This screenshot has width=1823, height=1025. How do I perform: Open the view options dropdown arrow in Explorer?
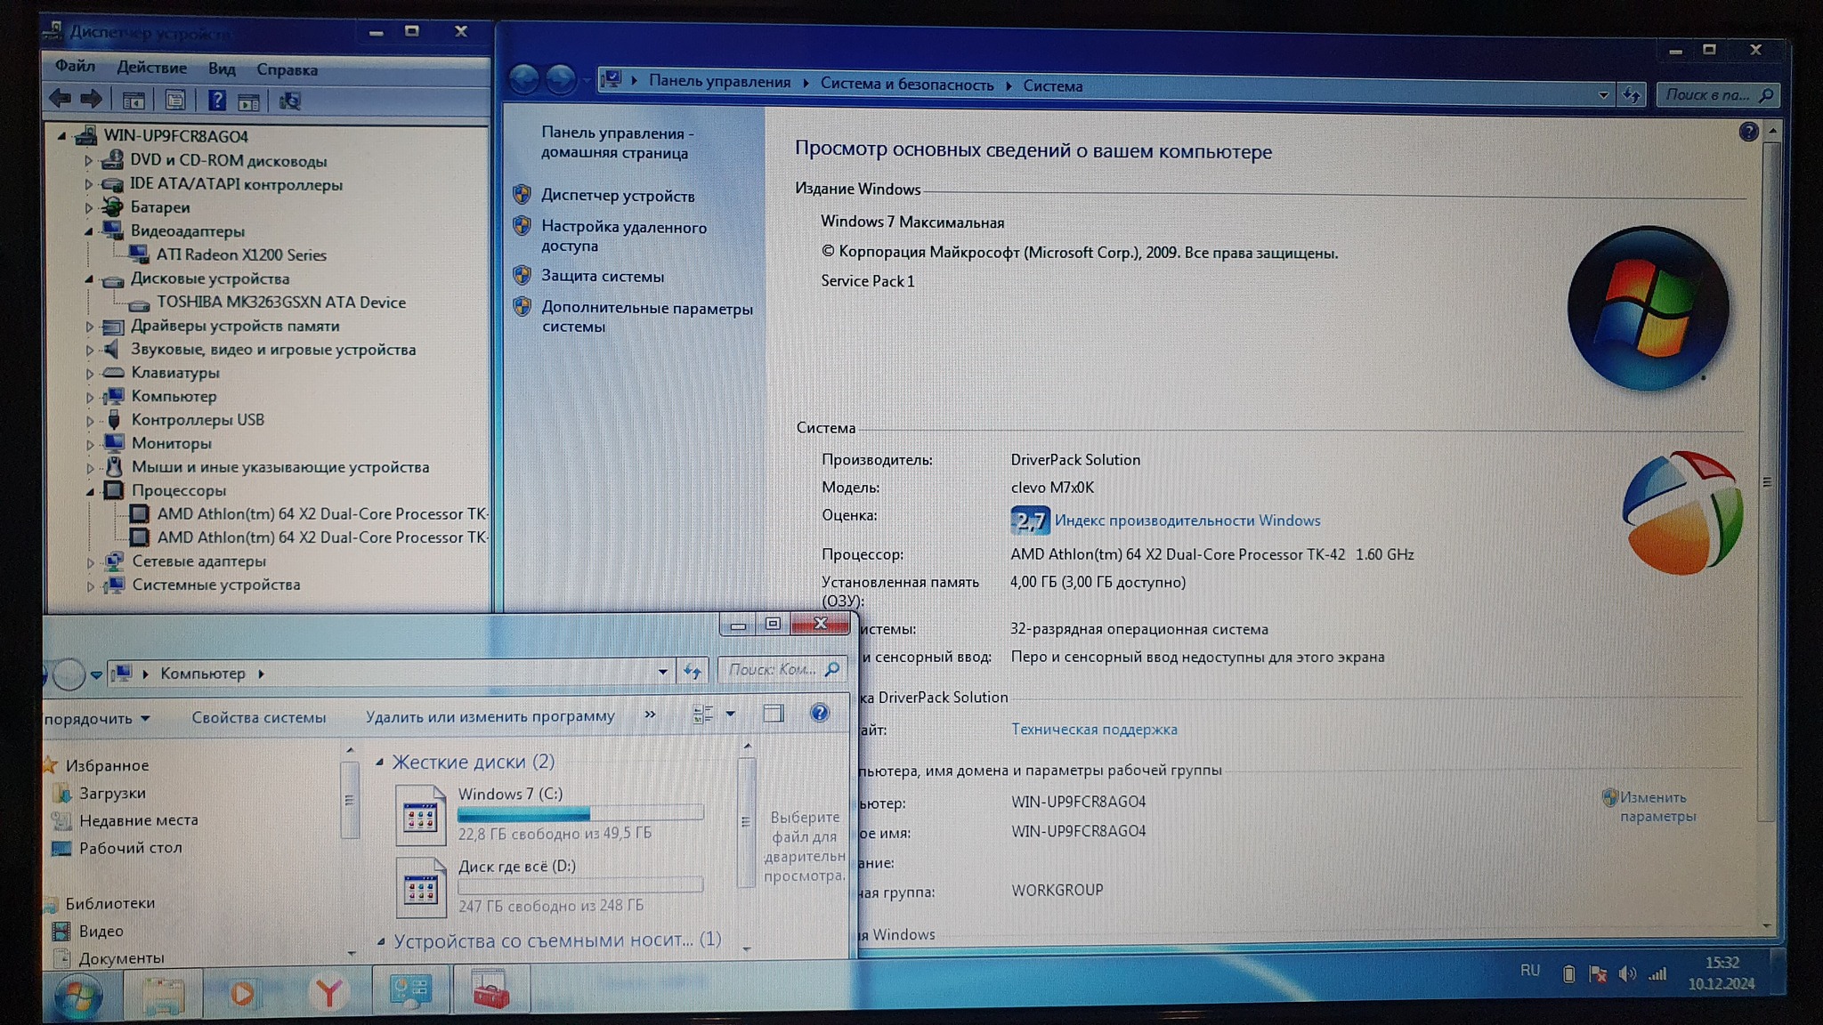pos(730,714)
